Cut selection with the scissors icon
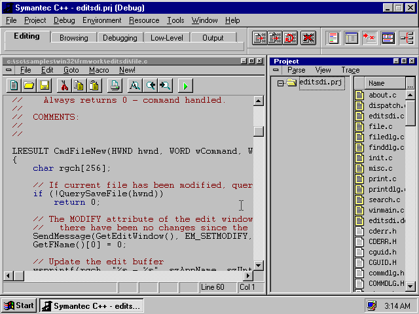The width and height of the screenshot is (419, 314). pos(64,86)
